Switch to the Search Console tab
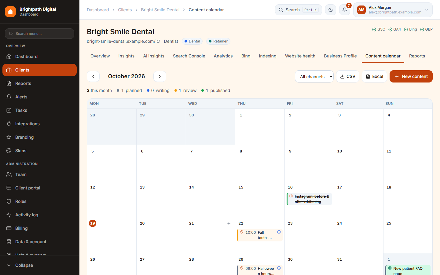 pyautogui.click(x=189, y=56)
